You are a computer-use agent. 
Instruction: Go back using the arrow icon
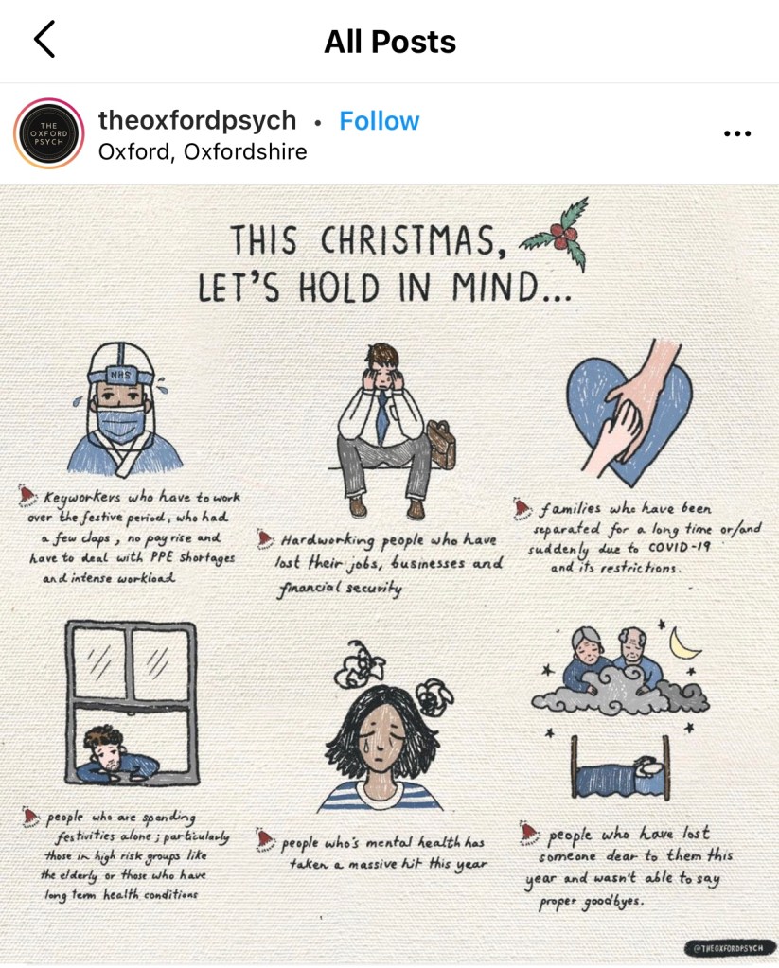[x=44, y=39]
